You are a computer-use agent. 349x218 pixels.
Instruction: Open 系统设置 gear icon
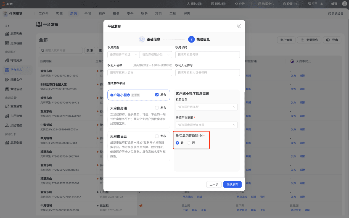(329, 14)
